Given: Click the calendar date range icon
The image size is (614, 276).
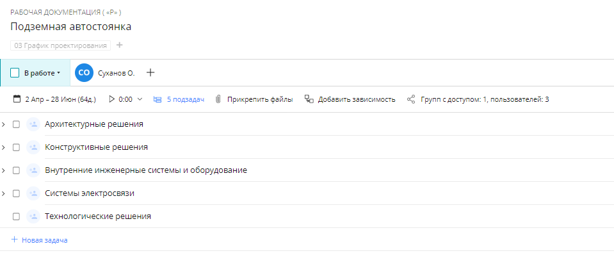Looking at the screenshot, I should (17, 99).
